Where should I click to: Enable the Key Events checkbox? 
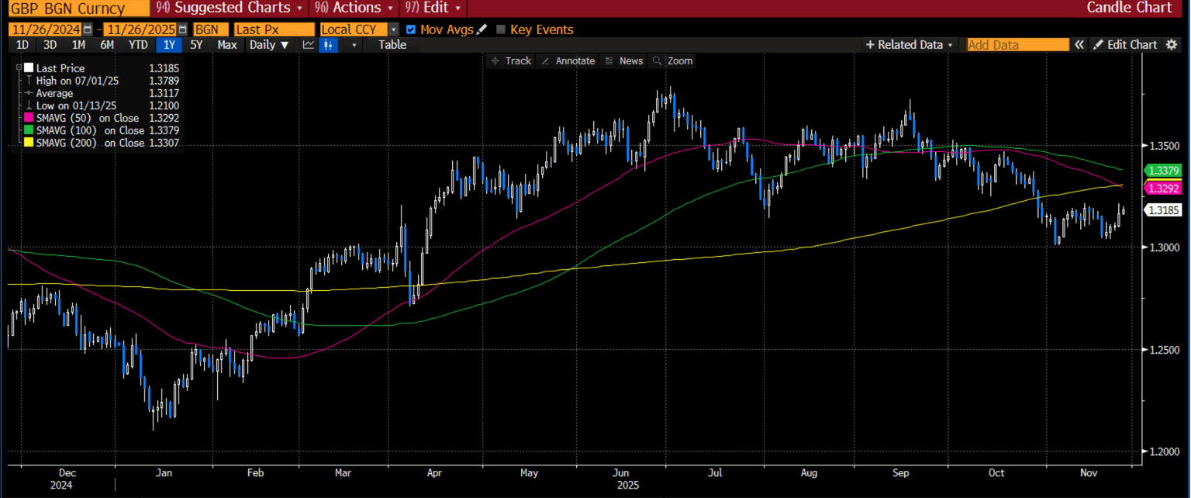[502, 29]
